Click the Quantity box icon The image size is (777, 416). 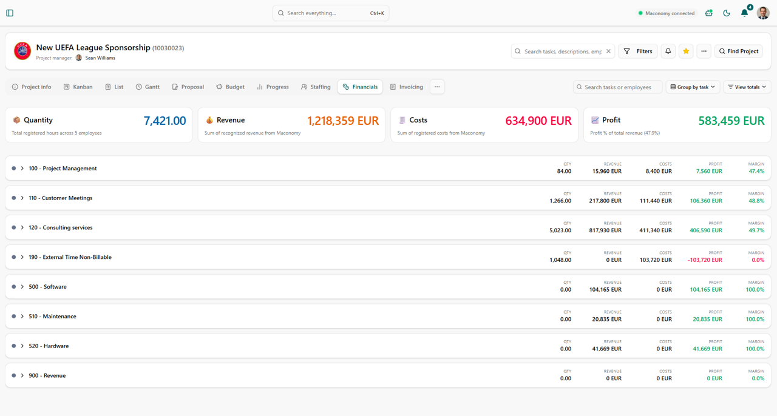(x=16, y=120)
